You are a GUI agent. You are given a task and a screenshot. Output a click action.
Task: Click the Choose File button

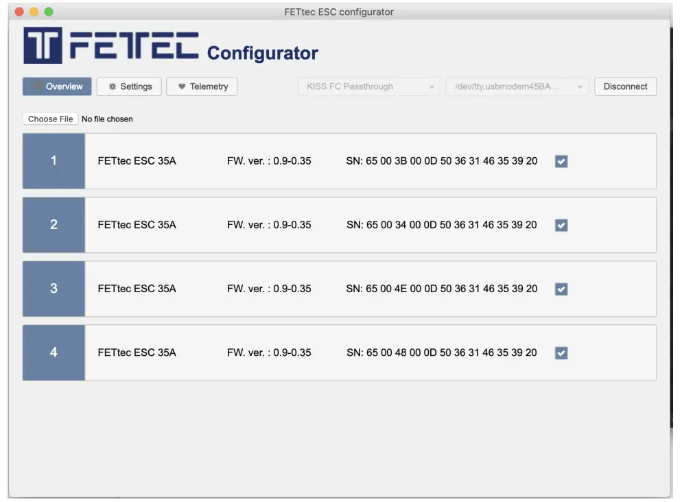point(51,119)
